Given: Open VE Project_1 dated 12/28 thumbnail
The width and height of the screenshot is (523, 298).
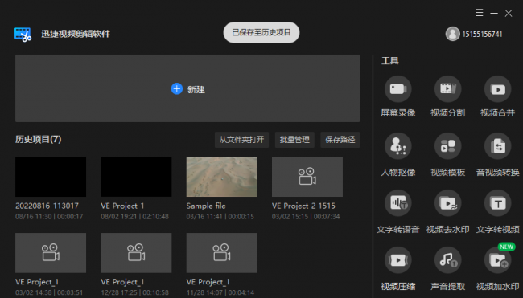Looking at the screenshot, I should tap(136, 253).
